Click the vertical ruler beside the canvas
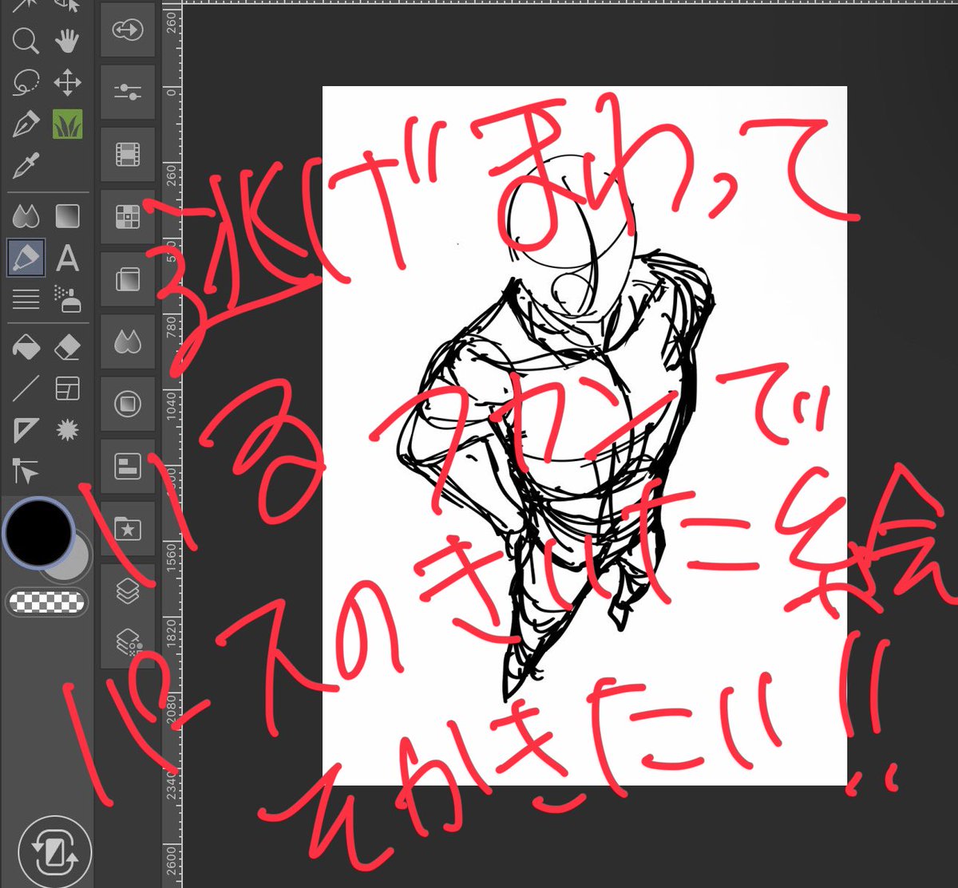This screenshot has height=888, width=958. click(x=171, y=447)
